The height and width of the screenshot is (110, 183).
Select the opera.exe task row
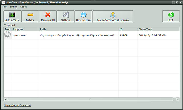91,35
